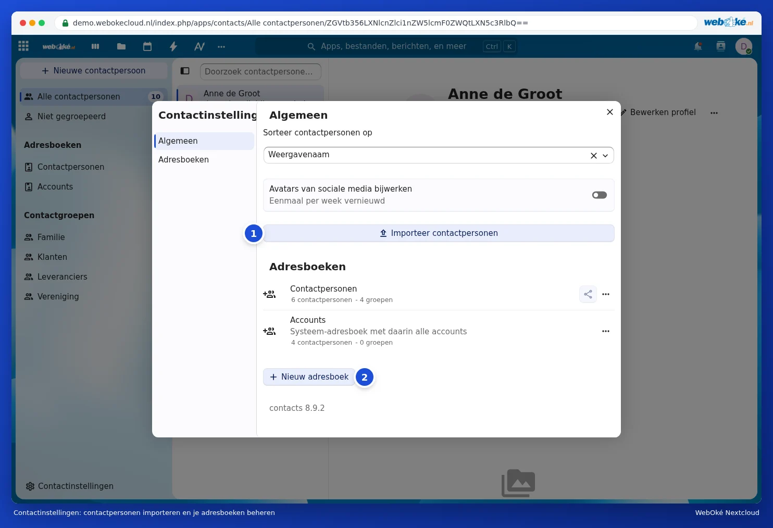
Task: Open the notifications bell
Action: tap(698, 46)
